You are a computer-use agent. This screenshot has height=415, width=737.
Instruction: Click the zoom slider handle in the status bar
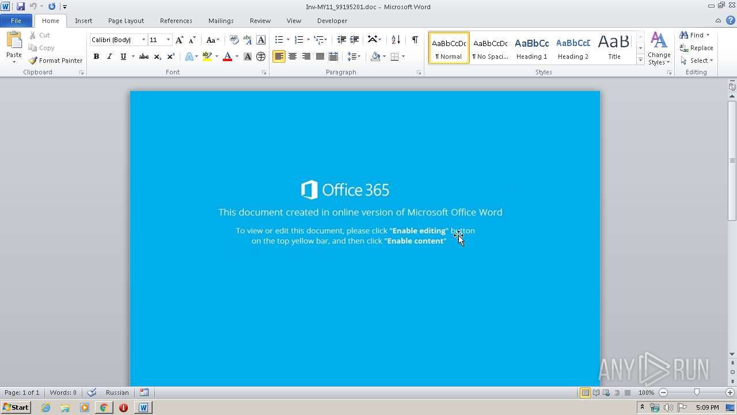697,393
